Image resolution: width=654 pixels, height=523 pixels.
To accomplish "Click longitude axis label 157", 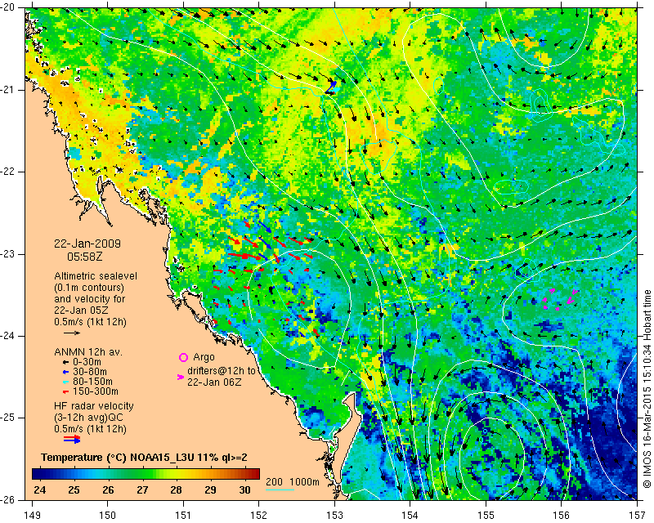I will click(638, 516).
